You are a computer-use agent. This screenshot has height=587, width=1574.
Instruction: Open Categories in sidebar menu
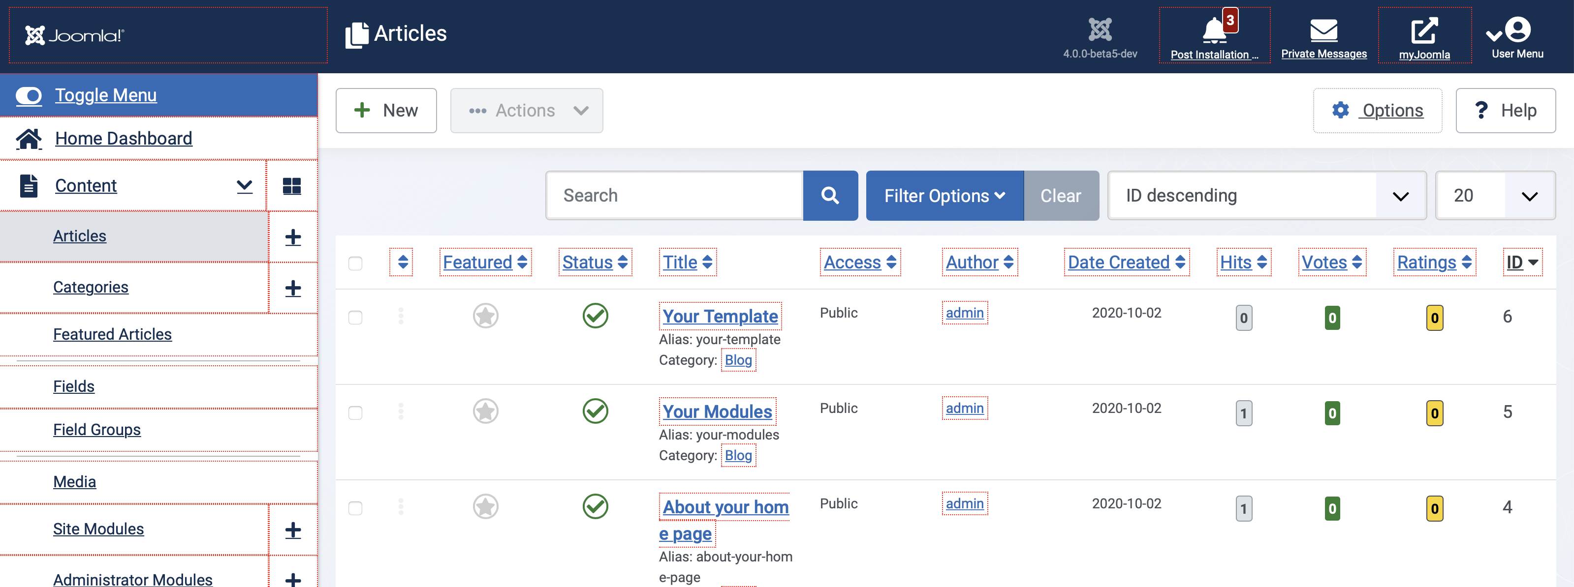91,288
